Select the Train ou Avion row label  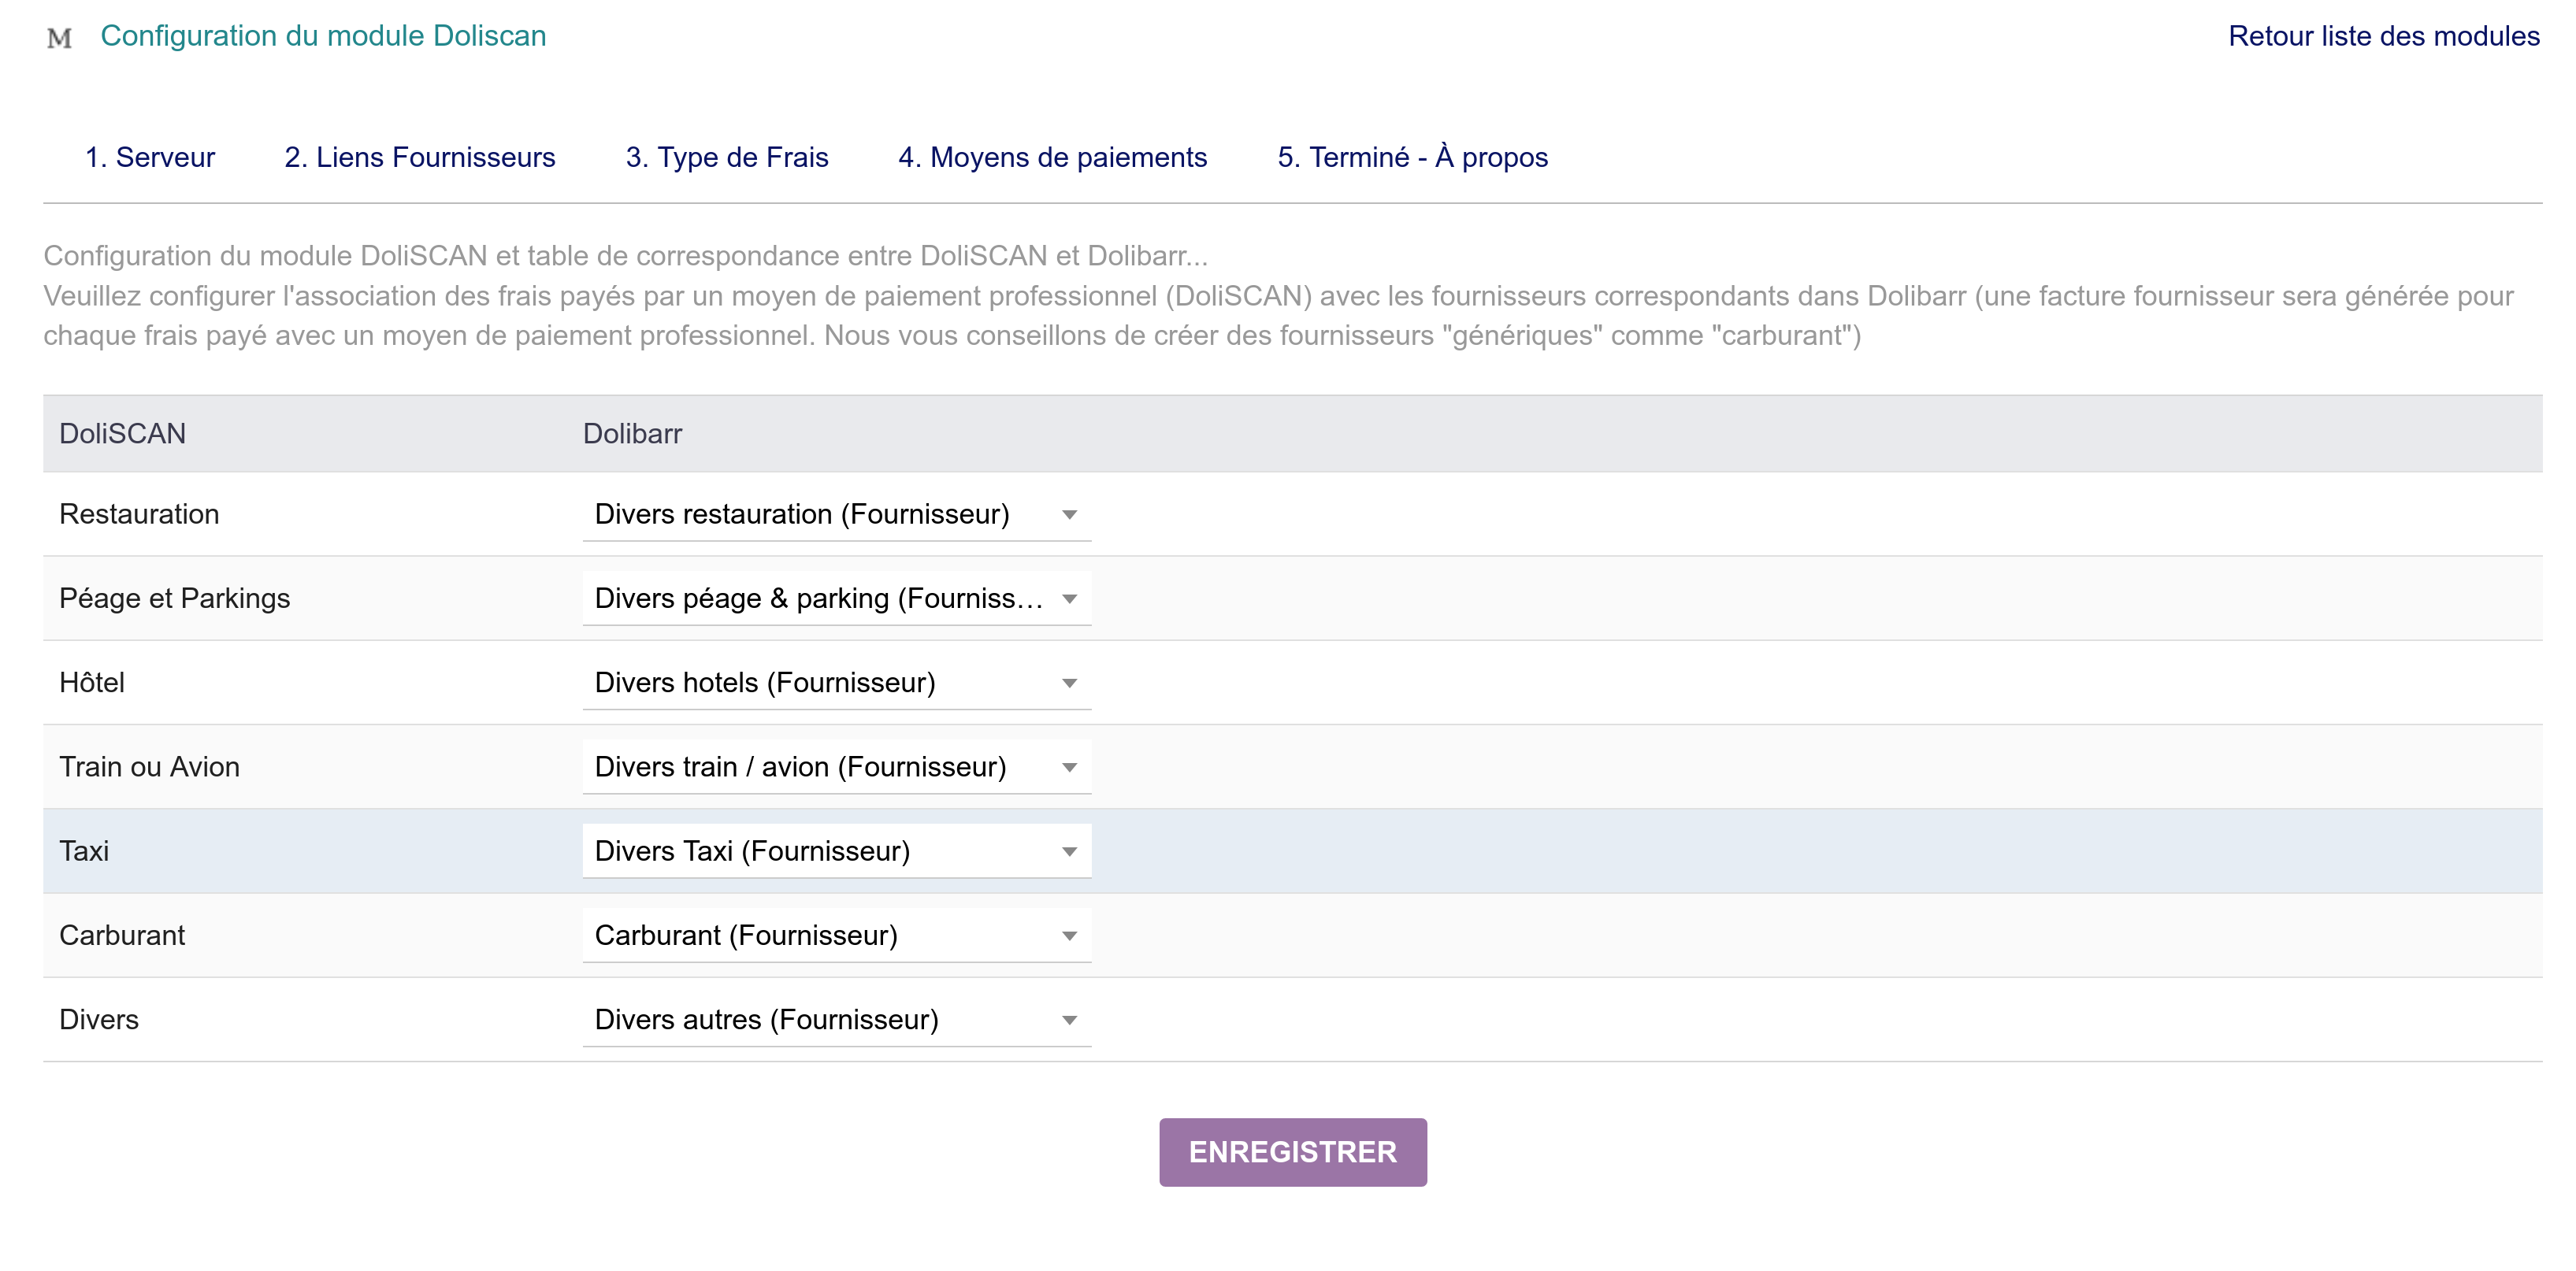pos(149,767)
